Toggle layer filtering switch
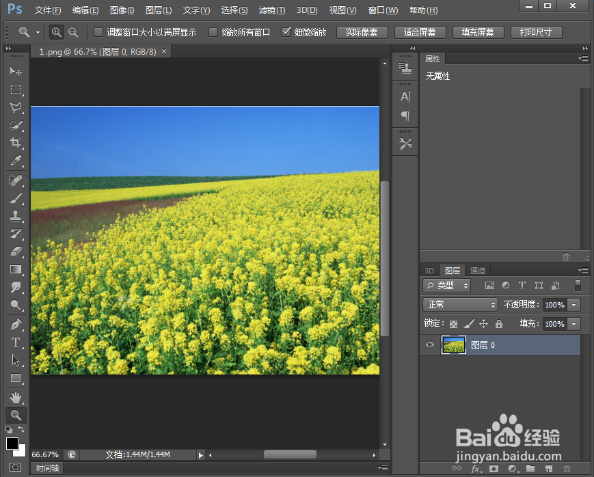 (x=578, y=285)
